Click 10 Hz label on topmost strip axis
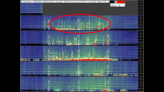Image resolution: width=164 pixels, height=92 pixels. (x=141, y=12)
